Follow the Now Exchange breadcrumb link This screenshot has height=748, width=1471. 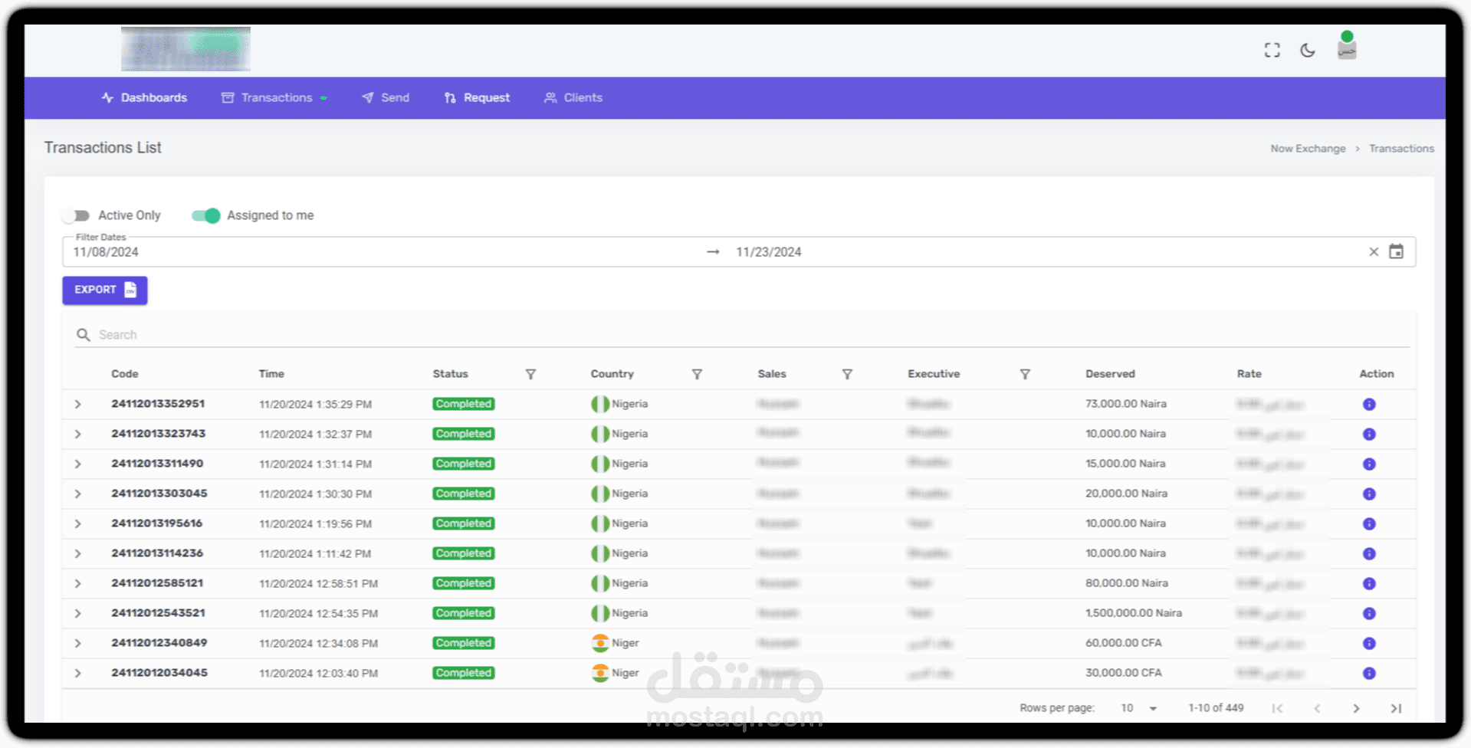click(1308, 149)
